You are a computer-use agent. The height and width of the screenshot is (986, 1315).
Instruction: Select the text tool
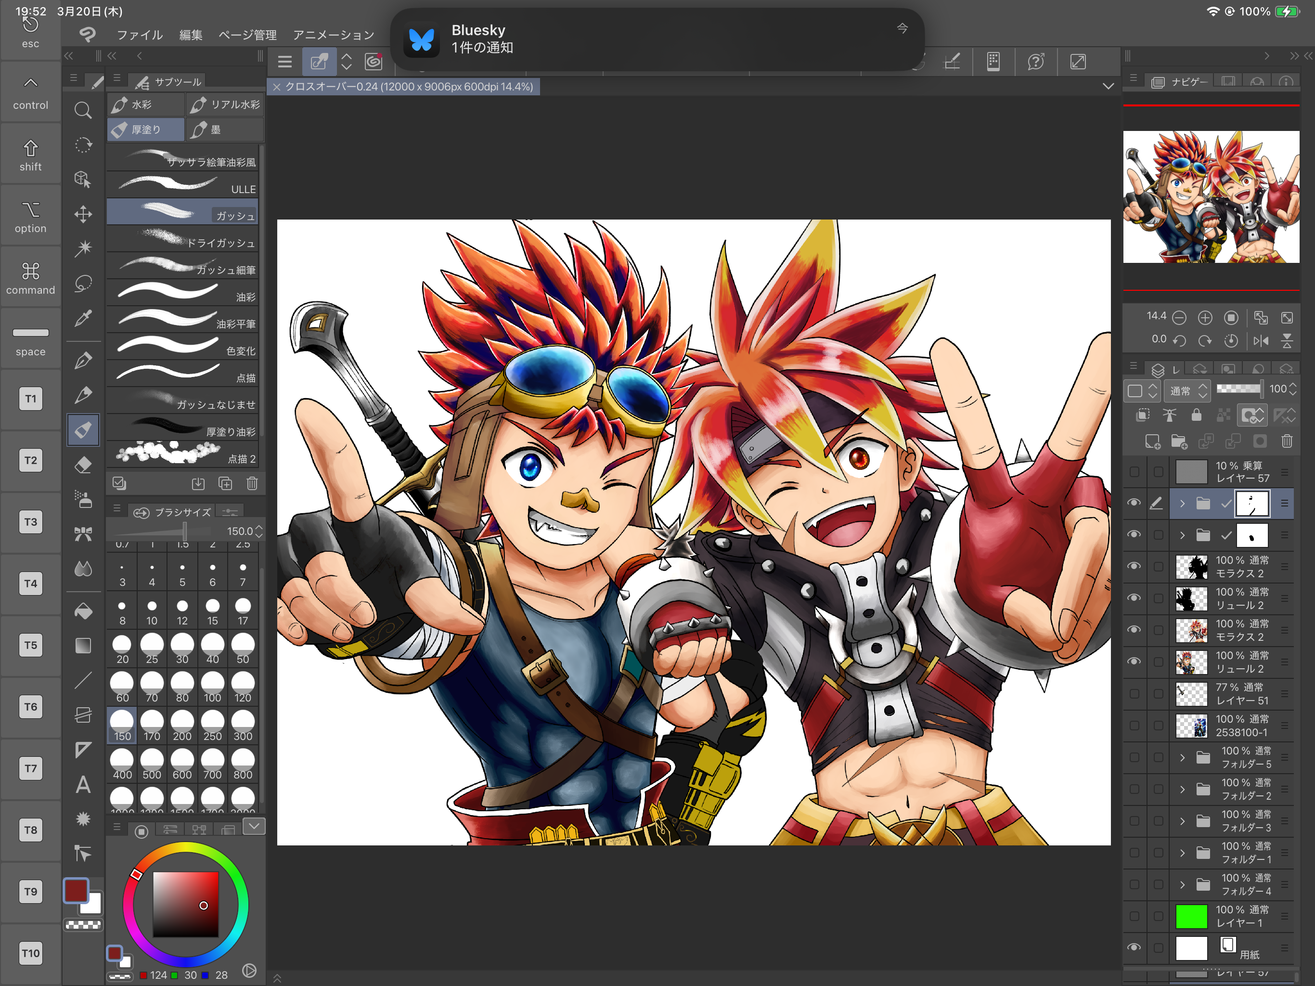point(83,785)
